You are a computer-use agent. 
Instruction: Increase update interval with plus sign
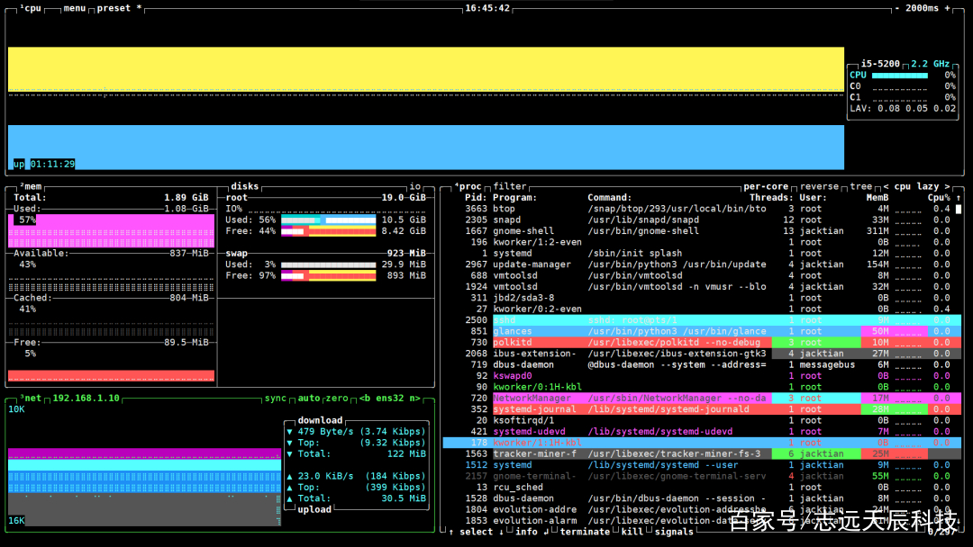(x=947, y=8)
